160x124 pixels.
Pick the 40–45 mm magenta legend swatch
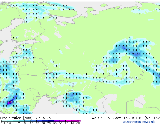[68, 121]
